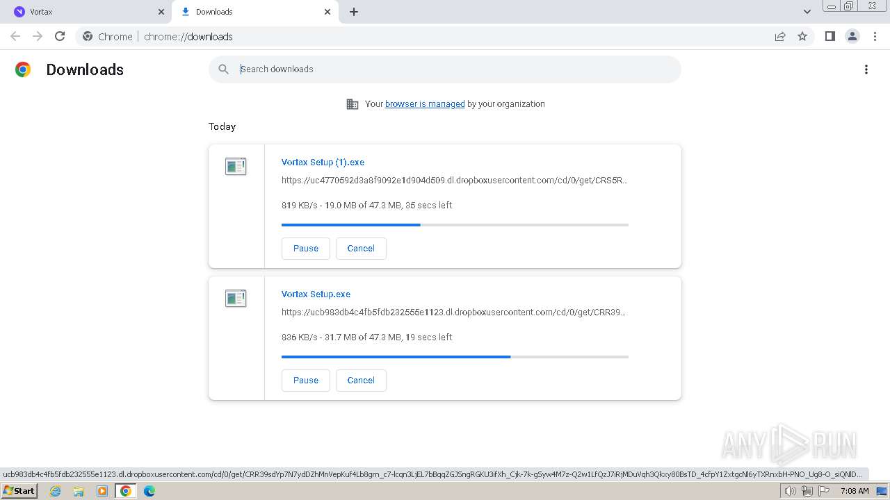Pause the Vortax Setup.exe download
Viewport: 890px width, 500px height.
click(x=306, y=381)
